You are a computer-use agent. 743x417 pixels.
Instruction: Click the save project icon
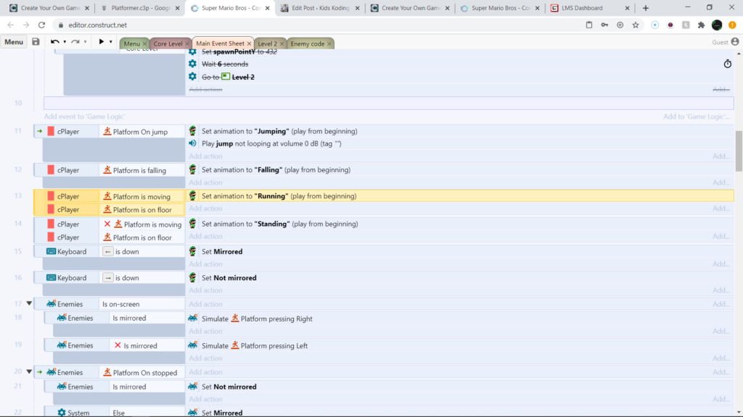[x=36, y=41]
